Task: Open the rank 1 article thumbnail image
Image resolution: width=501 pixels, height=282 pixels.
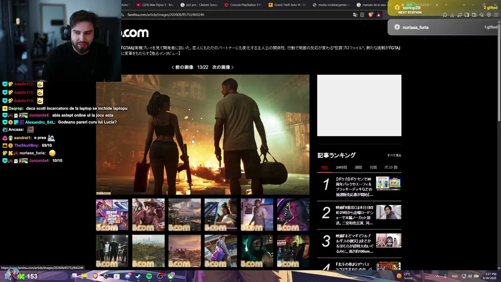Action: pos(388,184)
